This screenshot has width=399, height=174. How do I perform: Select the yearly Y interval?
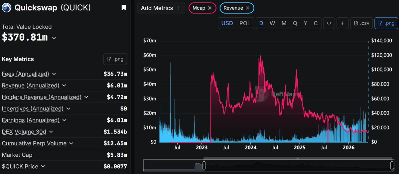306,23
